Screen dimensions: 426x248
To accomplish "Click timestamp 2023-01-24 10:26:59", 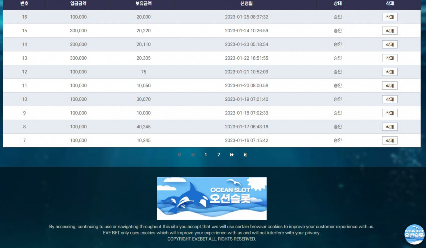I will click(246, 31).
